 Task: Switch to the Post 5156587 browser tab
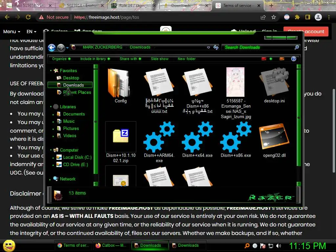tap(29, 6)
